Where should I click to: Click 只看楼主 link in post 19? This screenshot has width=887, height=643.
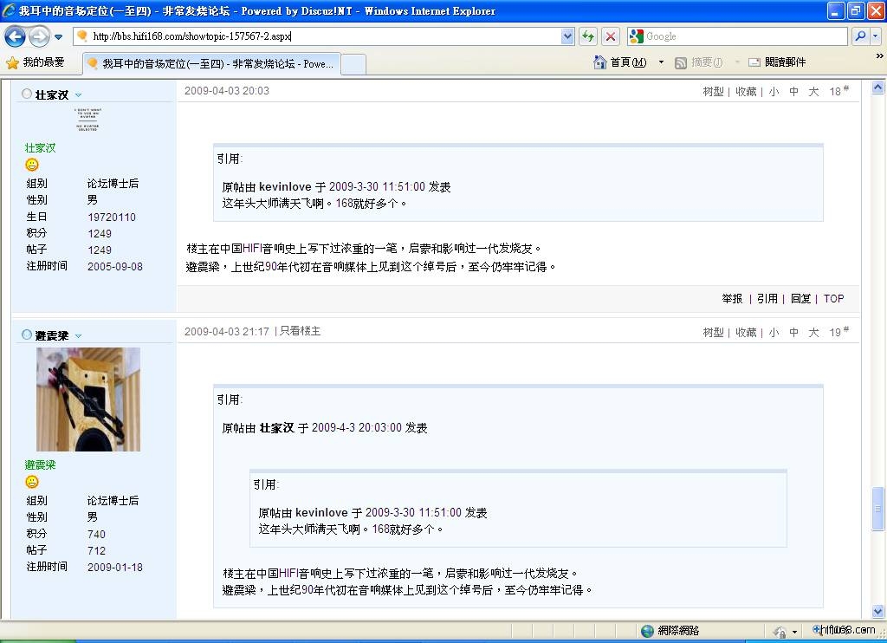tap(300, 331)
